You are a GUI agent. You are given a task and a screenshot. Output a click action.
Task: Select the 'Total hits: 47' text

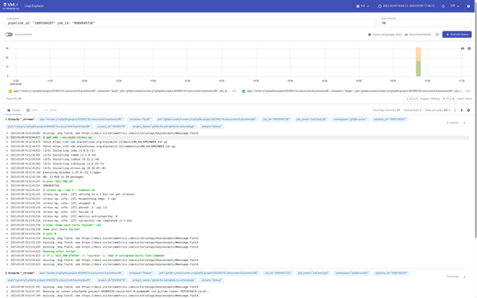(x=14, y=99)
